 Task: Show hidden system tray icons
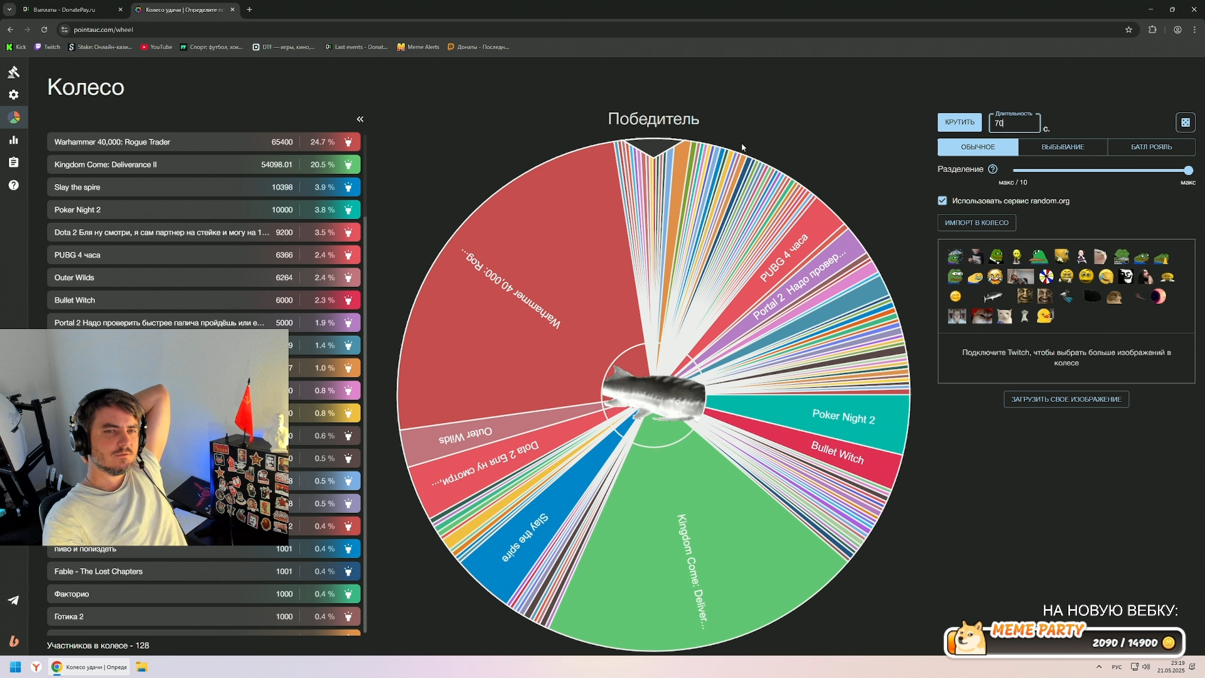tap(1099, 667)
